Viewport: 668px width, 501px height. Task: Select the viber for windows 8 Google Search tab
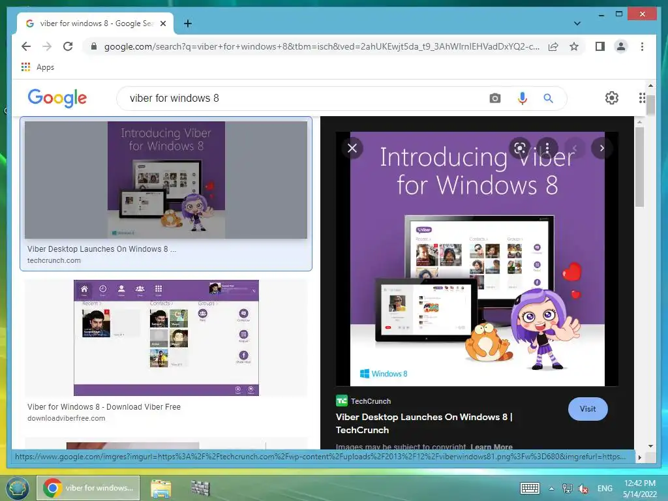coord(95,23)
